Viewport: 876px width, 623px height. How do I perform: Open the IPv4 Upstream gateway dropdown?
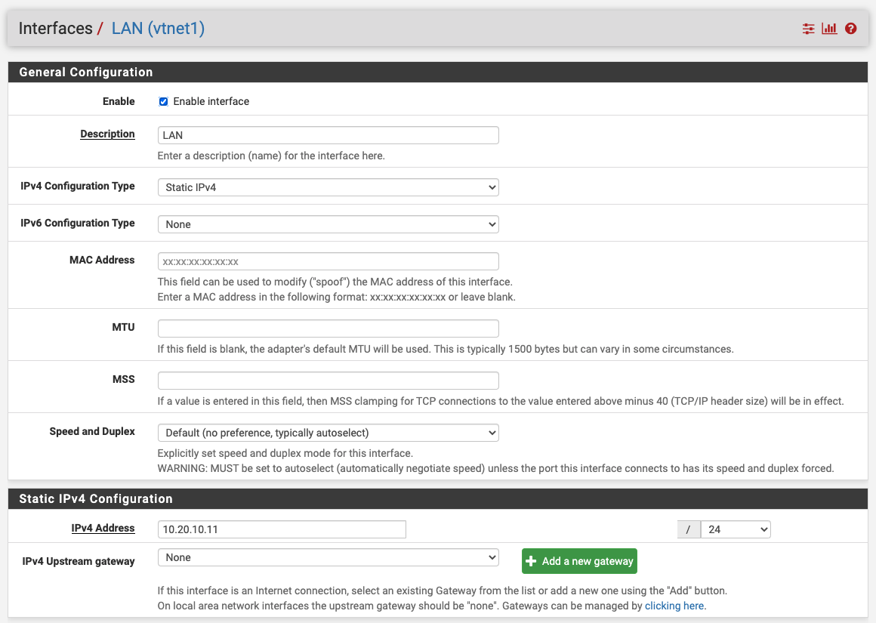pyautogui.click(x=328, y=557)
